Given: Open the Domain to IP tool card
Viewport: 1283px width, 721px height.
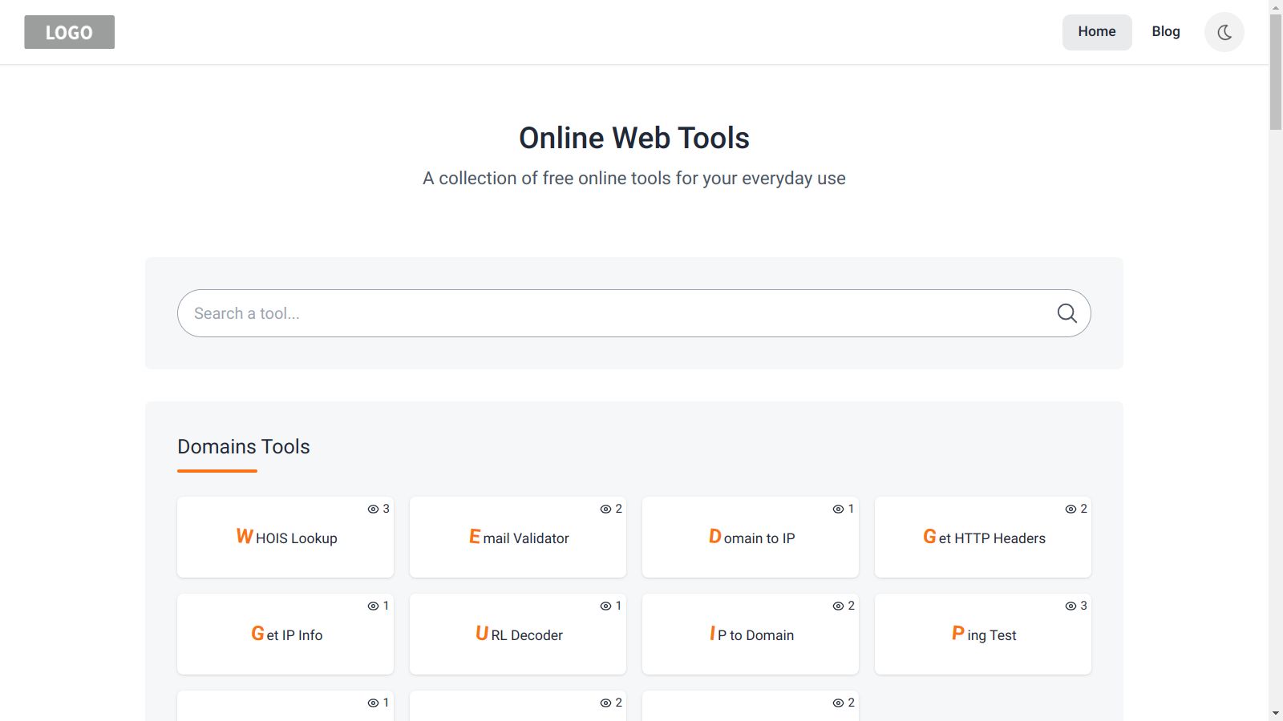Looking at the screenshot, I should 751,538.
